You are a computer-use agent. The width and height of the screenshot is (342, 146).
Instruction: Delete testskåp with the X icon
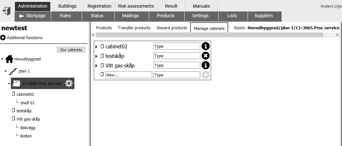point(205,56)
